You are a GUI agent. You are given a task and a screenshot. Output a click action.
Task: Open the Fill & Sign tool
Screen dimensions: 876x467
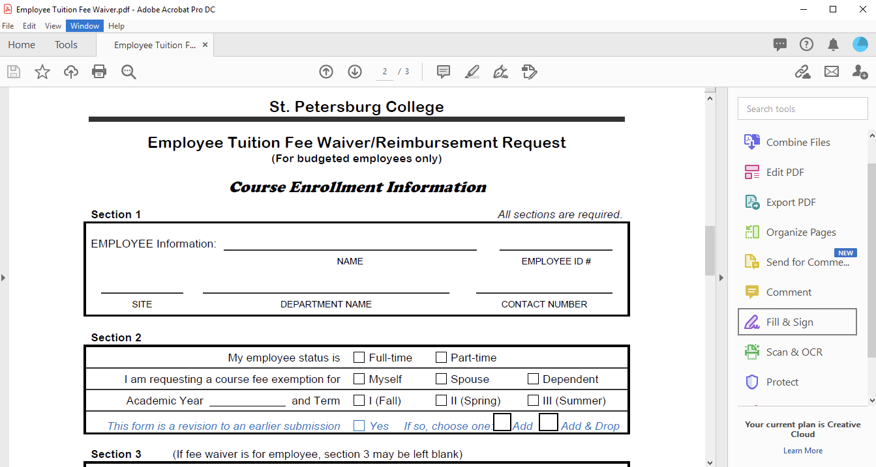click(797, 322)
